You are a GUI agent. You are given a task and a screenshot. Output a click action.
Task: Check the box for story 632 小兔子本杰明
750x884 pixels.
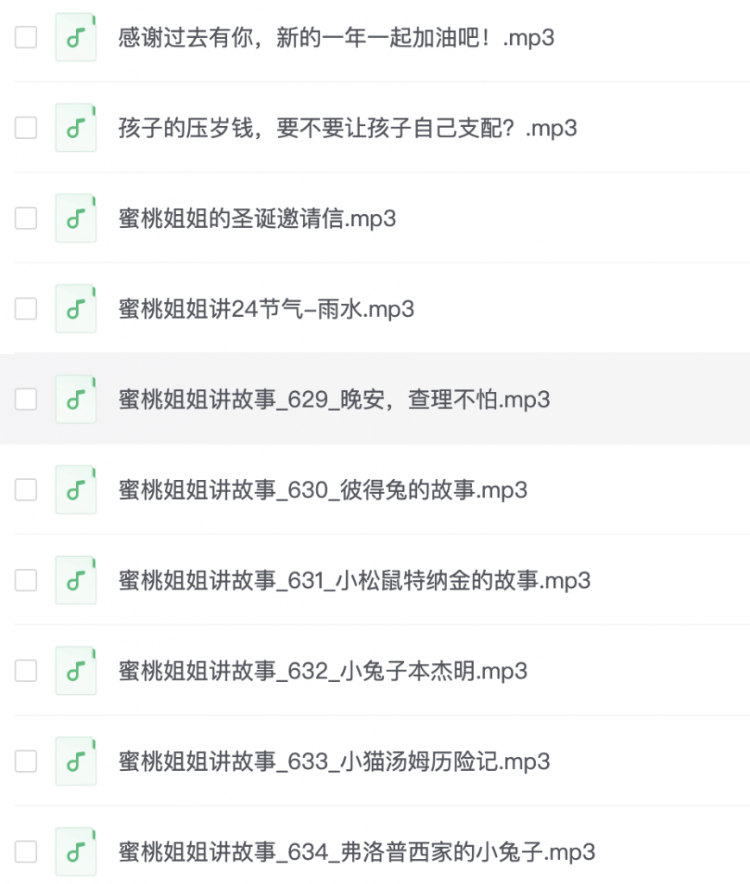point(26,671)
